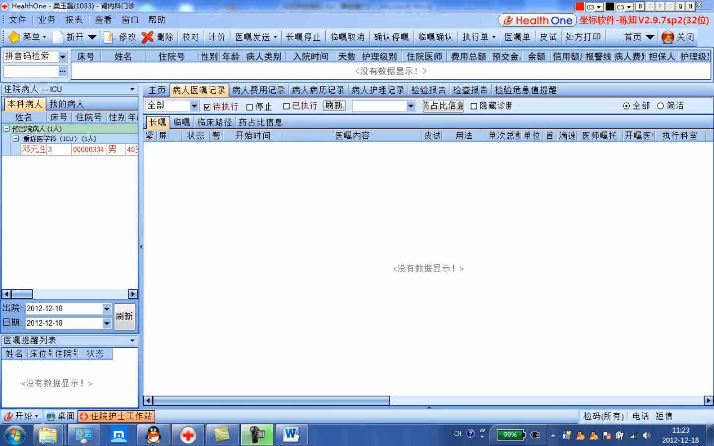Uncheck the 待执行 checkbox
714x446 pixels.
click(207, 107)
